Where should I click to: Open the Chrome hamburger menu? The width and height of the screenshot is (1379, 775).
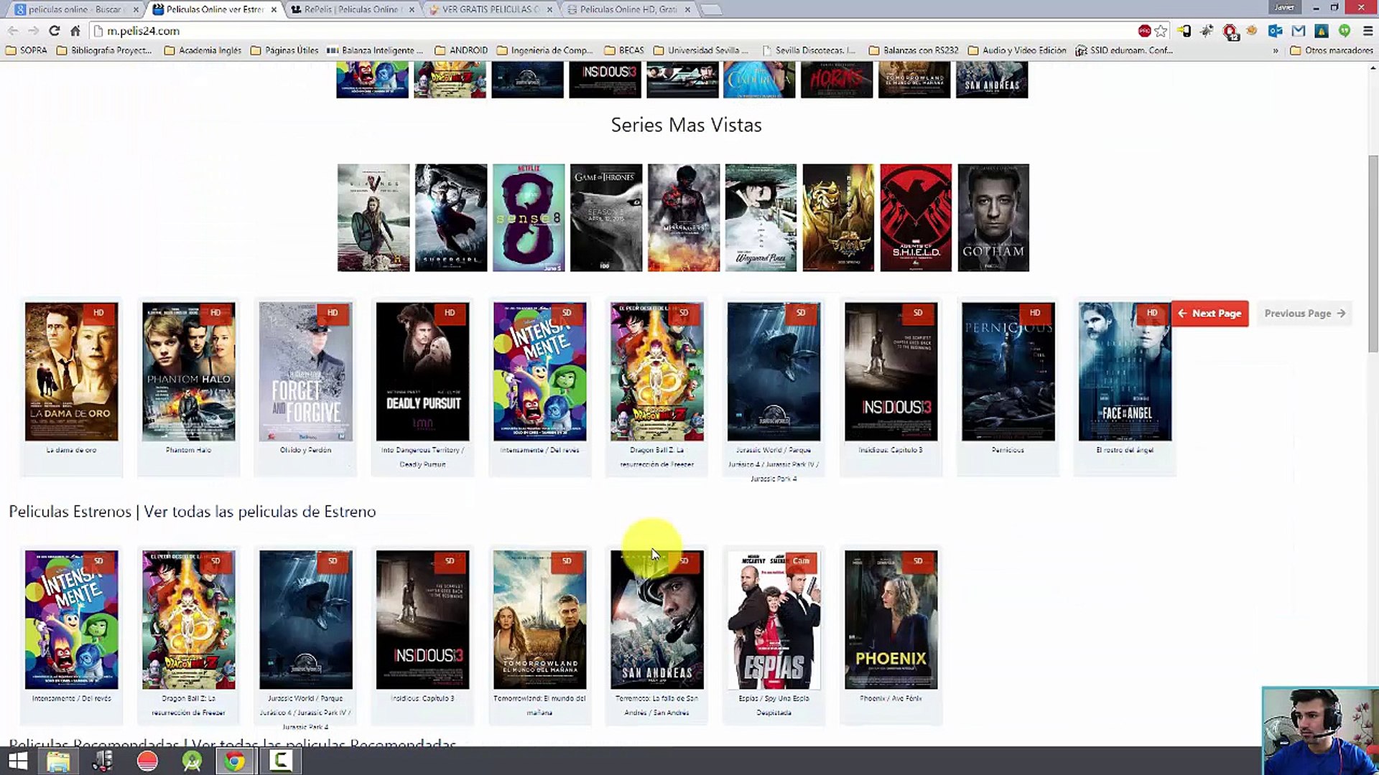[1368, 31]
